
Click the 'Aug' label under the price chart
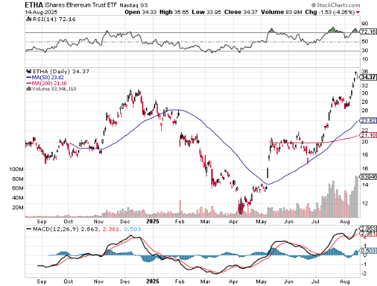pos(345,221)
